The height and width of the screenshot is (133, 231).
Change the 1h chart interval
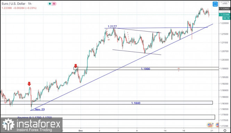pyautogui.click(x=30, y=4)
